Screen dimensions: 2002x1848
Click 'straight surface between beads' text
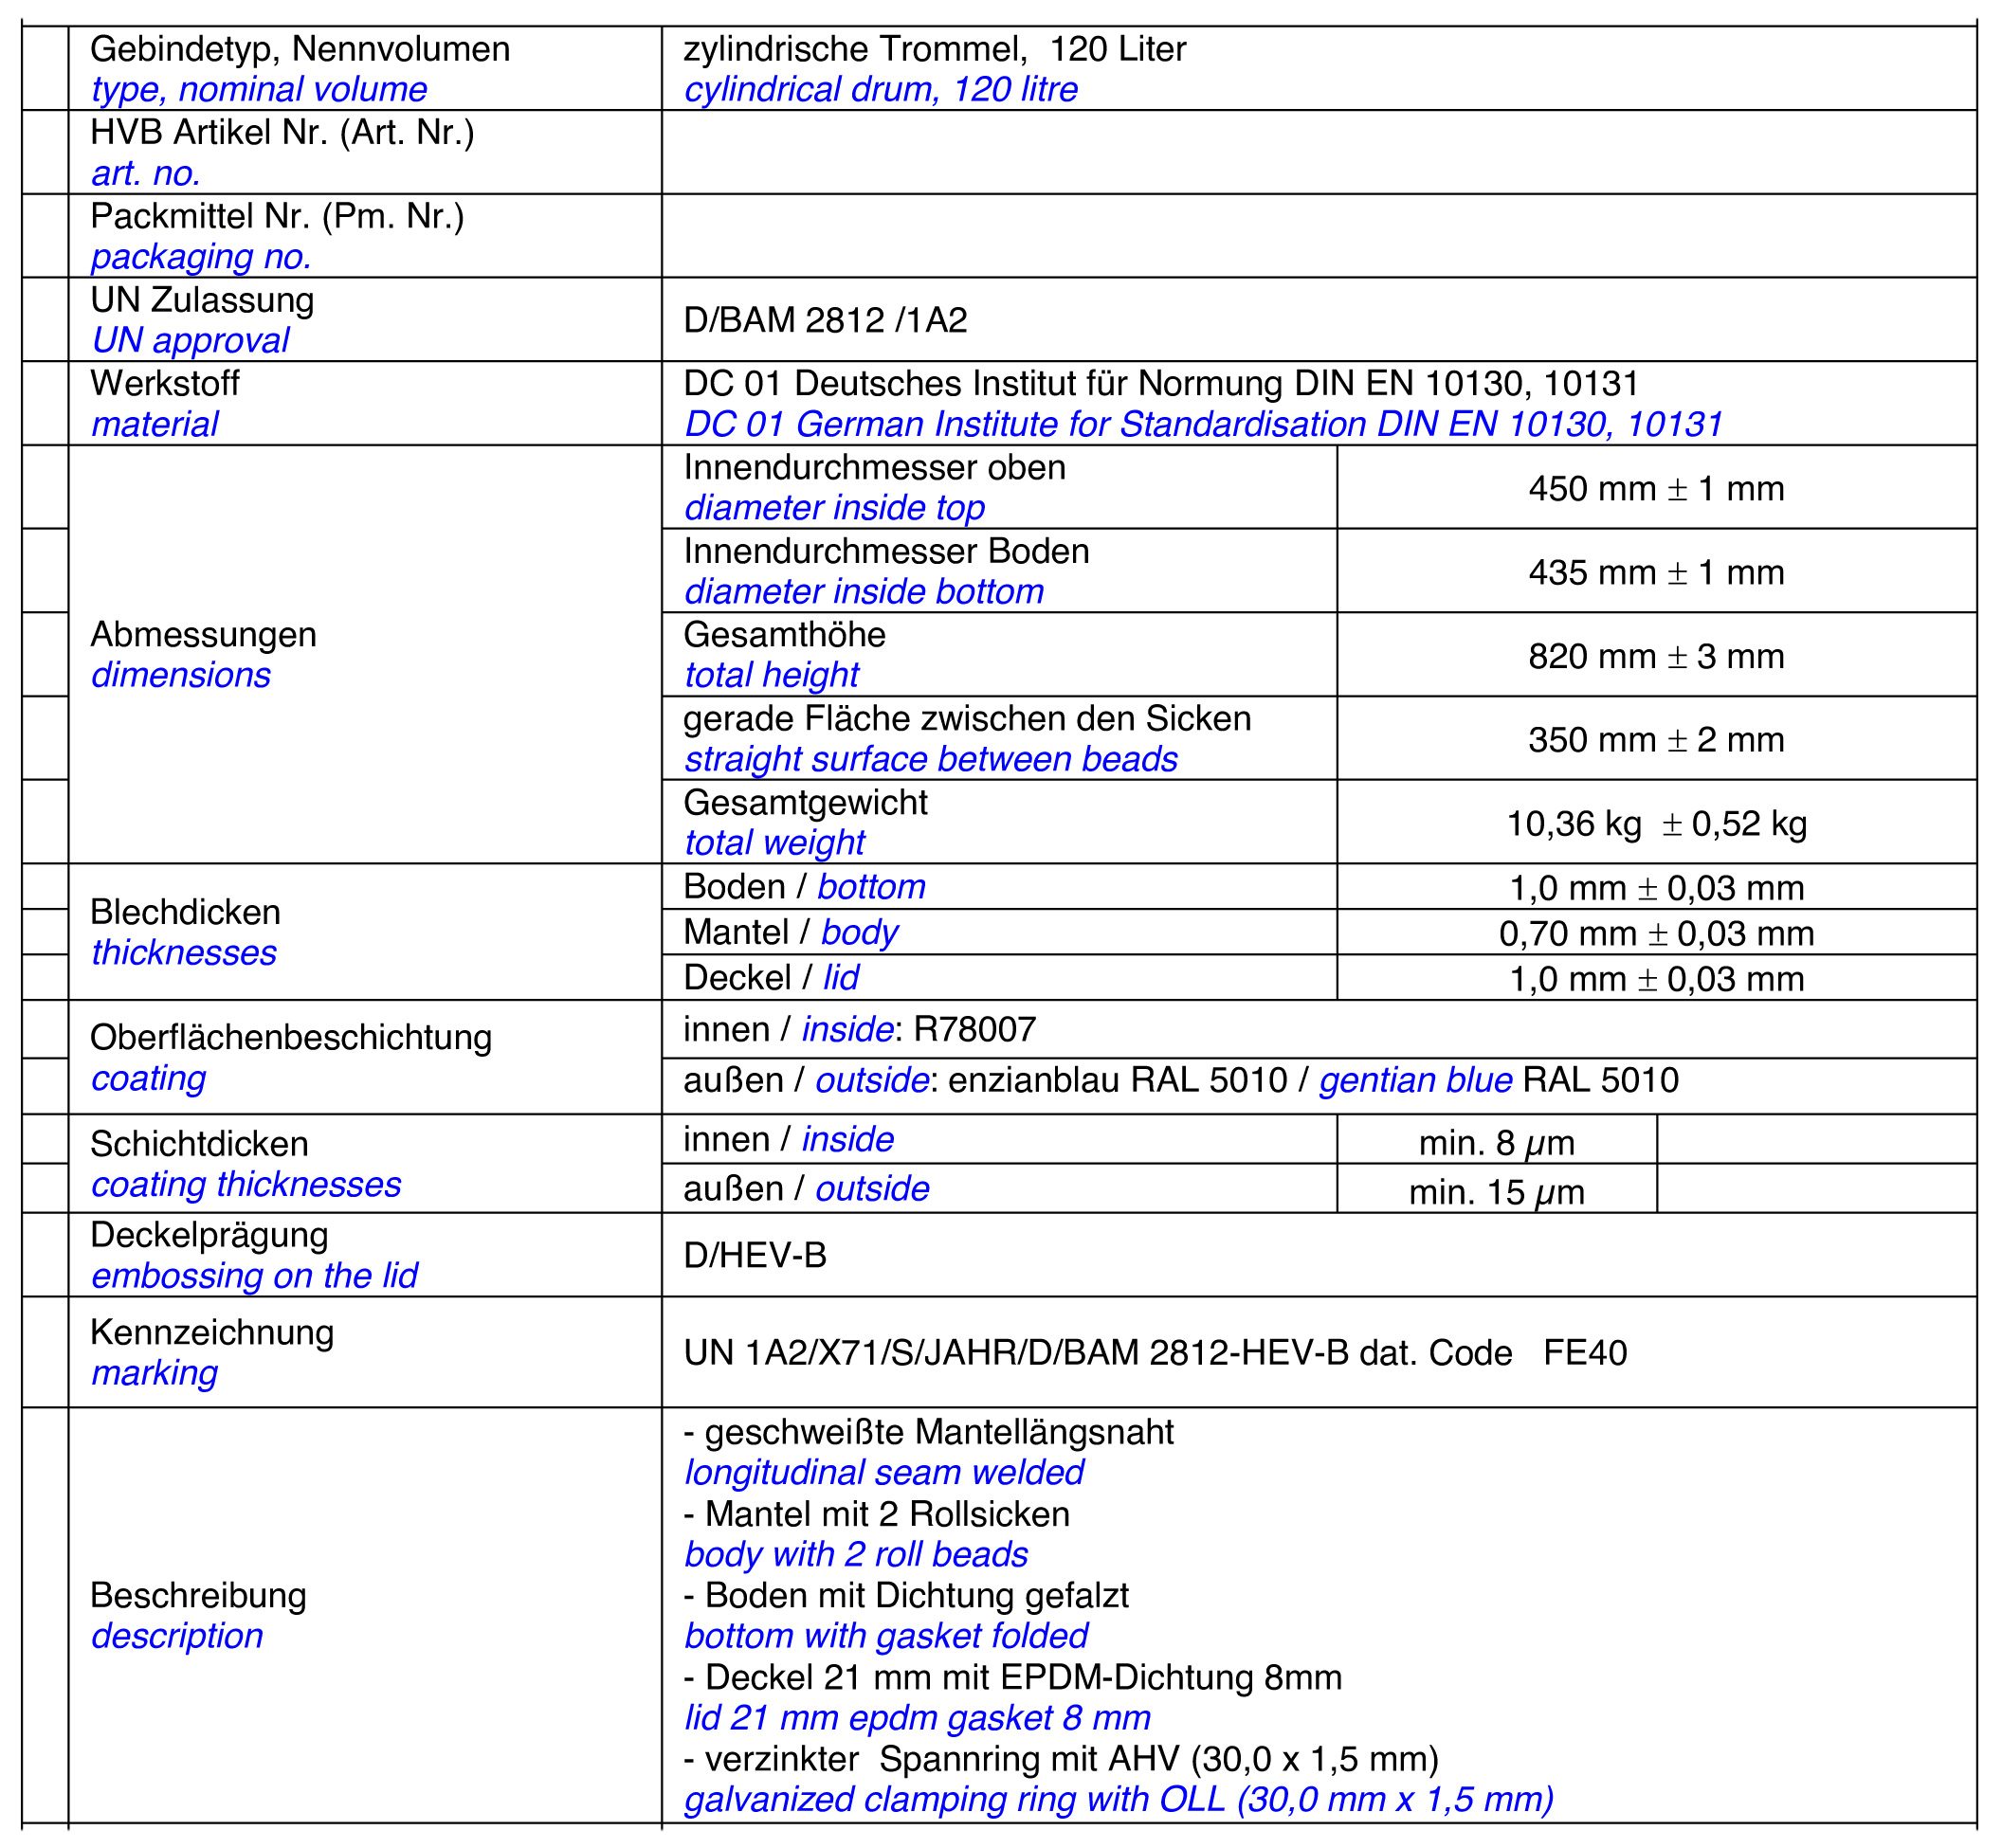coord(930,759)
